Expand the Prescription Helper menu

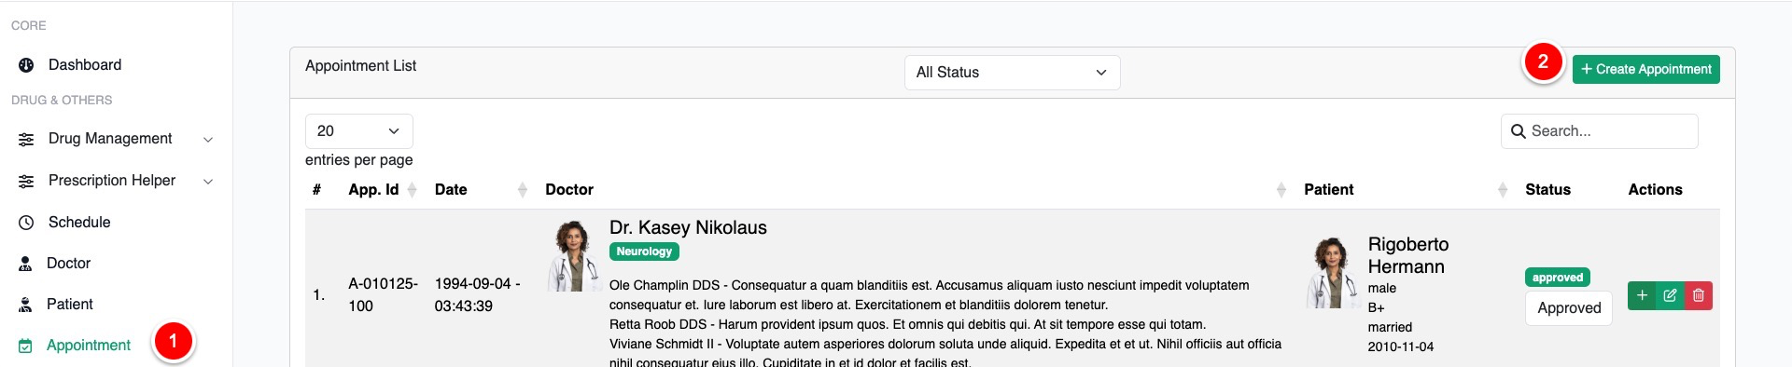pos(116,181)
